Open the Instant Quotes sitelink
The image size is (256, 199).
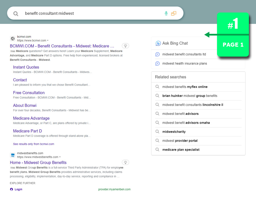pos(26,67)
